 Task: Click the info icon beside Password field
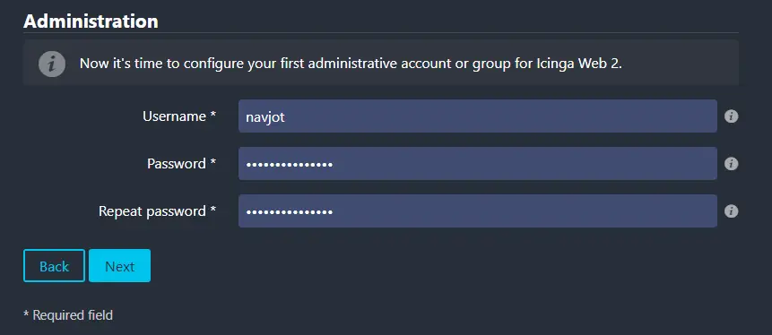[x=731, y=164]
